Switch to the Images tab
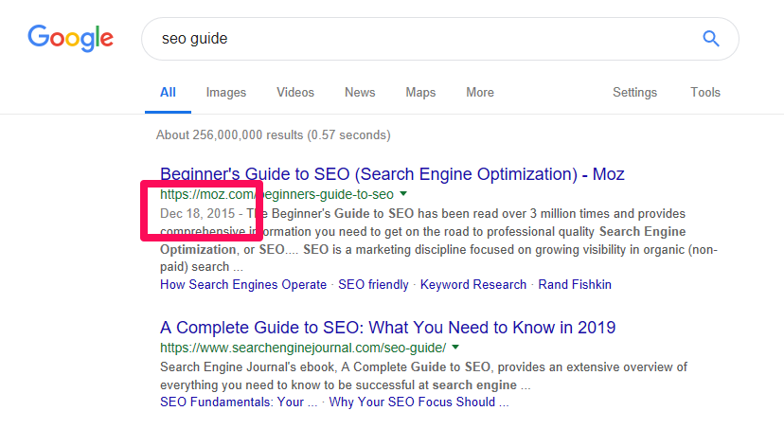 pos(226,93)
